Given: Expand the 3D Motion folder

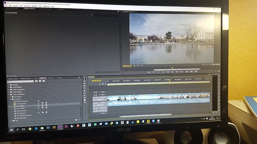Looking at the screenshot, I should tap(10, 97).
